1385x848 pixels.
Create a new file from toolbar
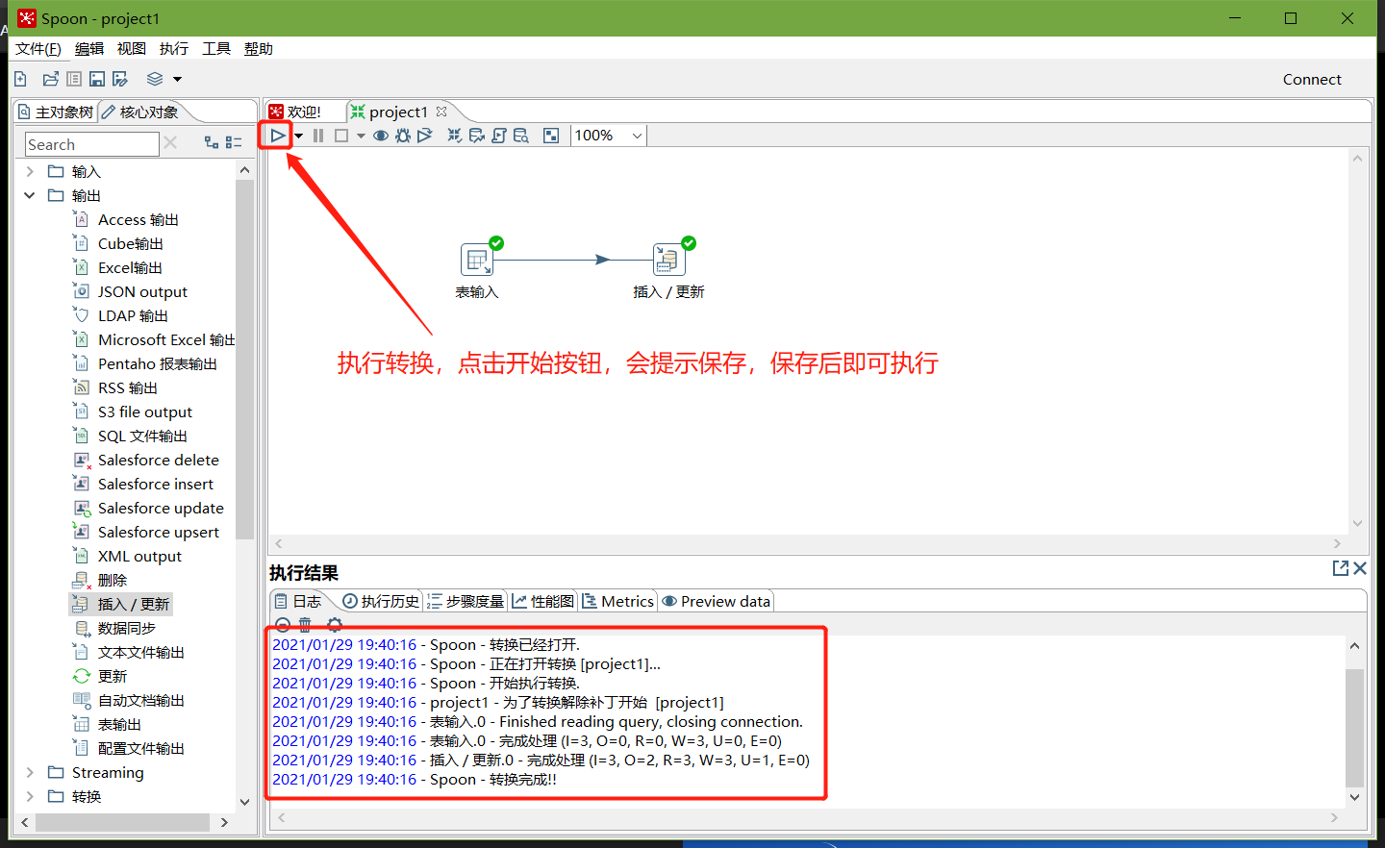click(20, 79)
